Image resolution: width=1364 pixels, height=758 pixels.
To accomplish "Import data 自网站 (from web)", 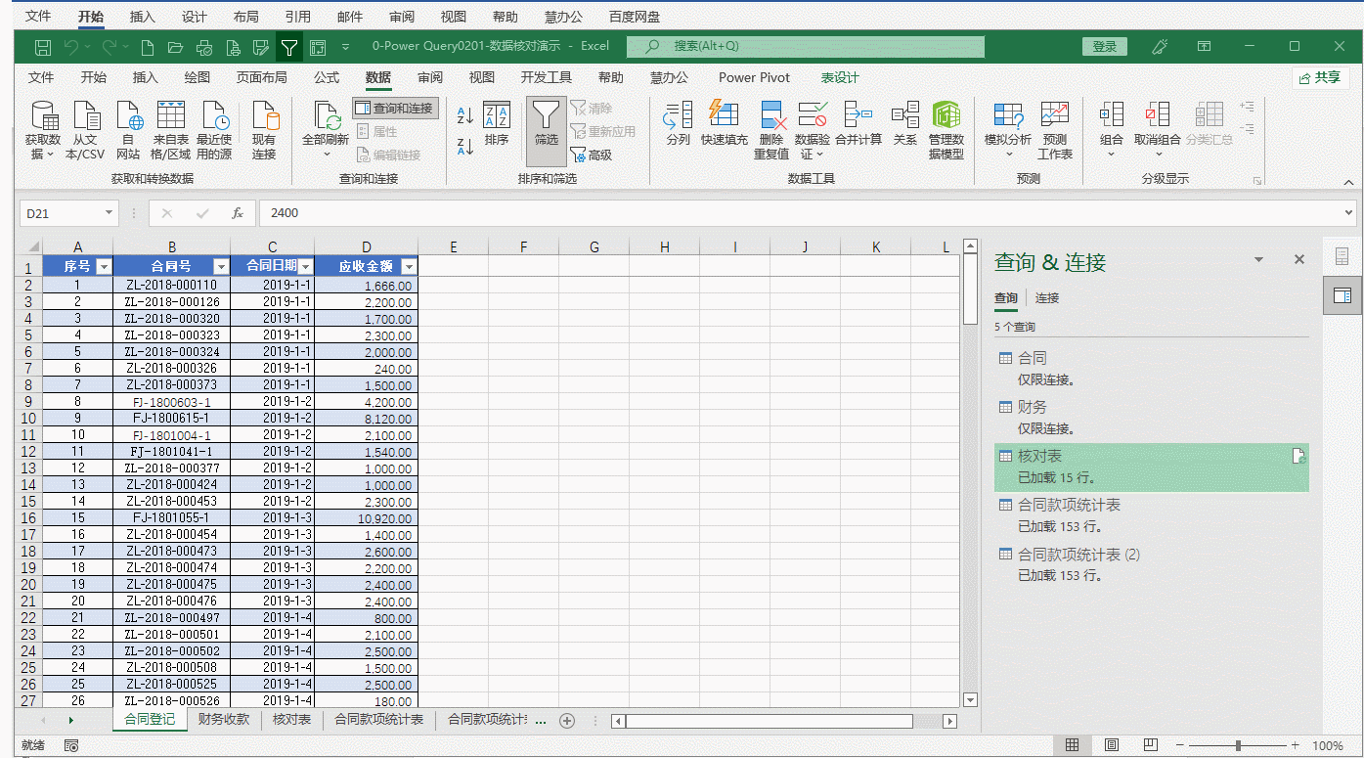I will click(128, 130).
